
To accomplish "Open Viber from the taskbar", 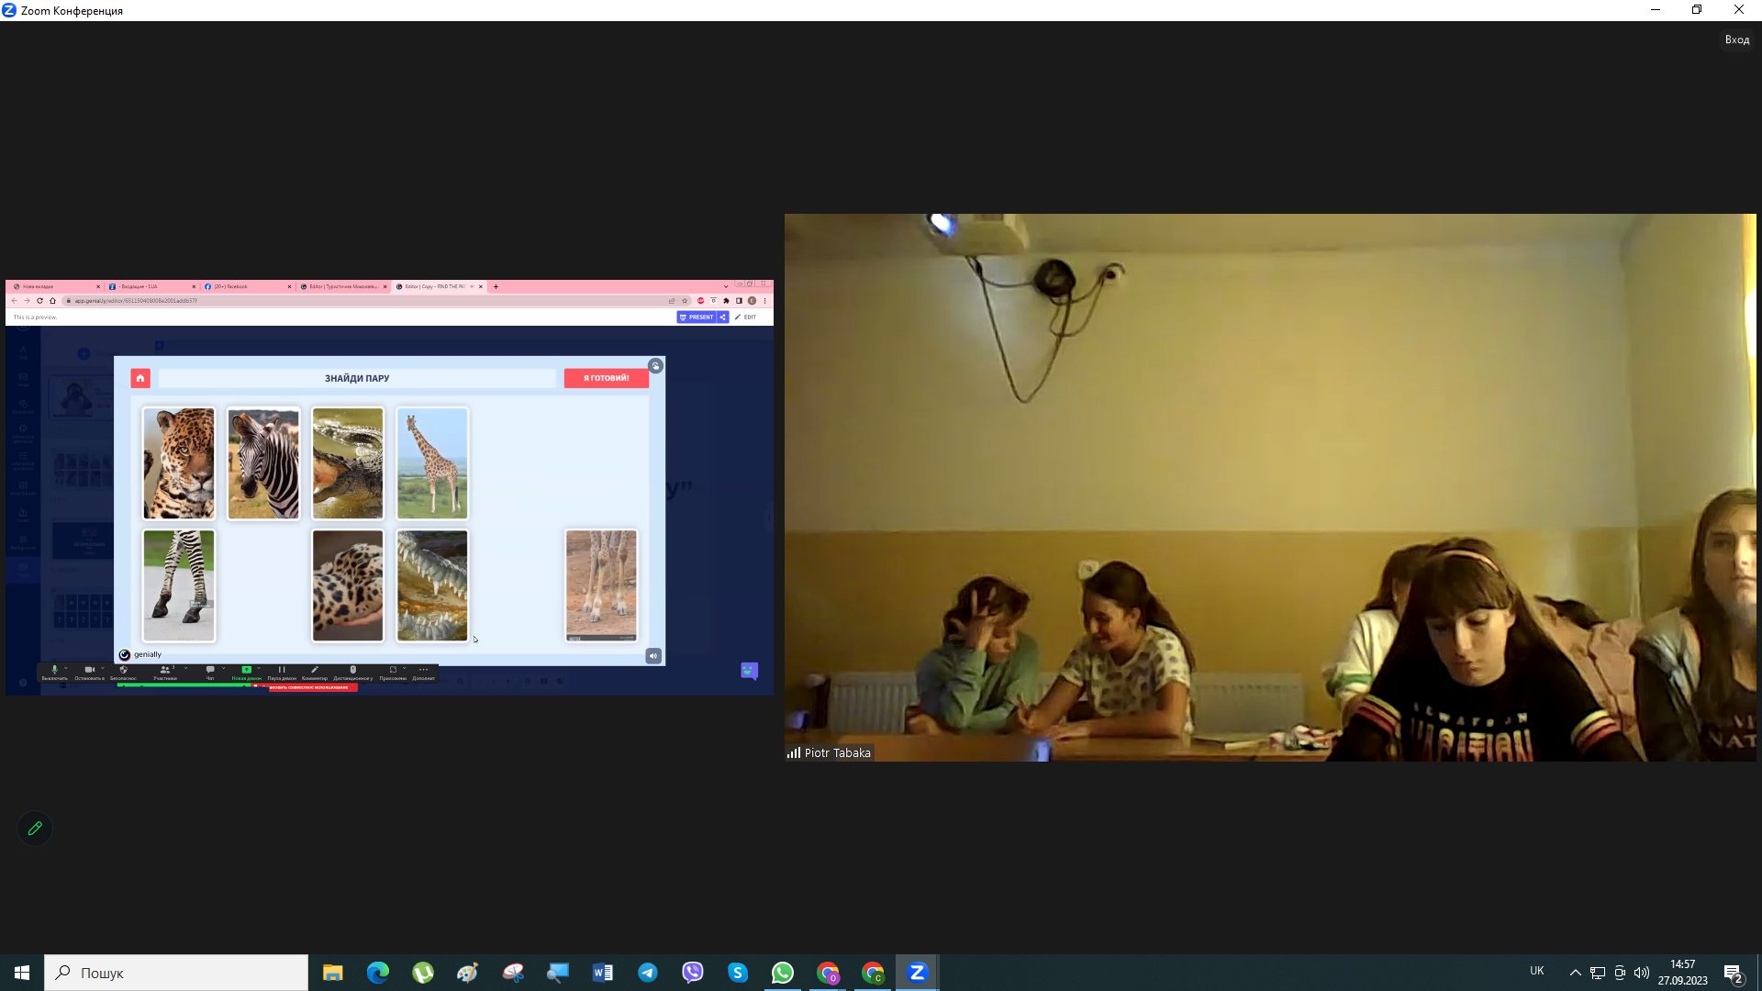I will point(693,973).
